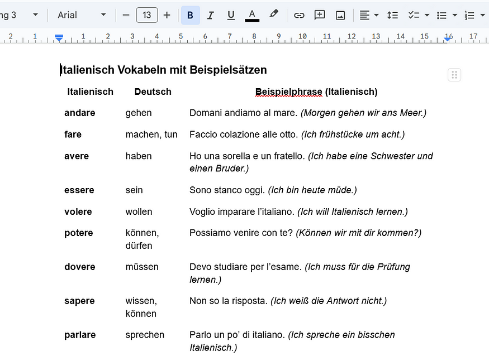The height and width of the screenshot is (356, 489).
Task: Insert an image from the toolbar
Action: pyautogui.click(x=340, y=15)
